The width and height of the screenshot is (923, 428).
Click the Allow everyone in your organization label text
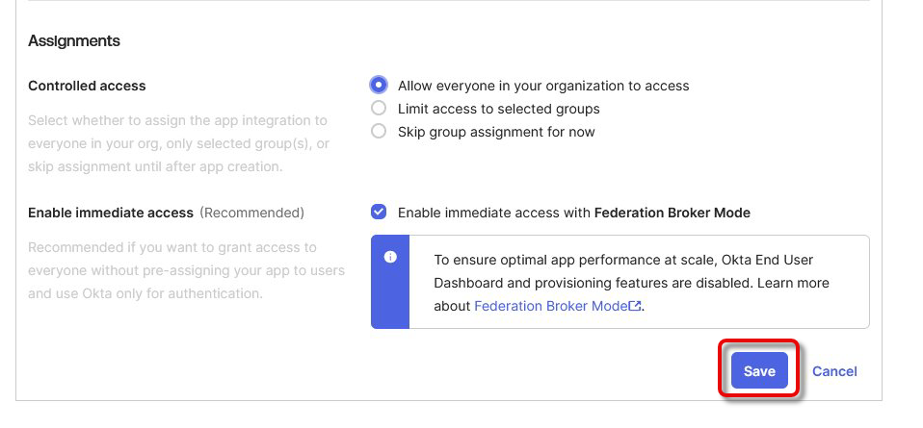coord(543,86)
